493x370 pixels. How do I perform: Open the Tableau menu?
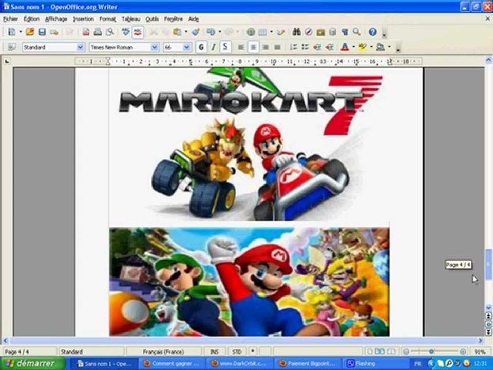click(x=131, y=19)
